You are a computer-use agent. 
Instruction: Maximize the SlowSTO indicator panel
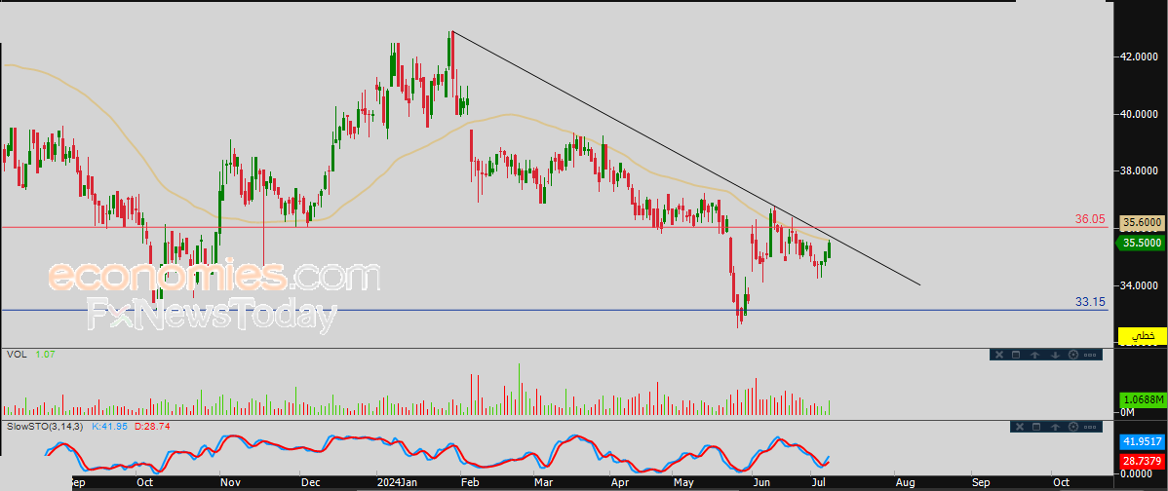point(1036,427)
